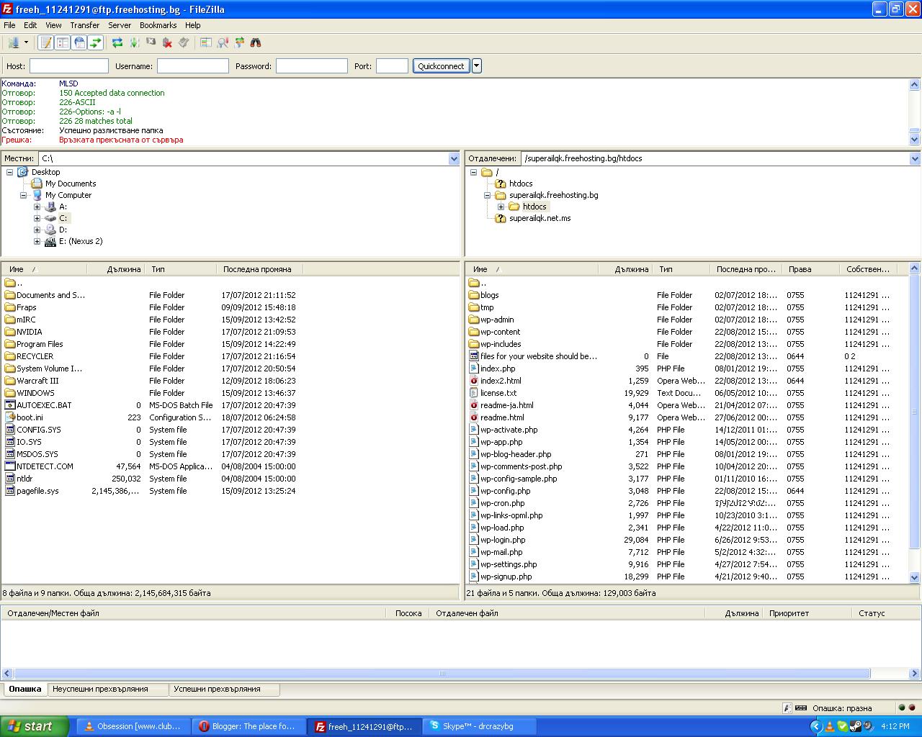Select wp-login.php in the remote list
This screenshot has height=737, width=922.
pos(503,540)
